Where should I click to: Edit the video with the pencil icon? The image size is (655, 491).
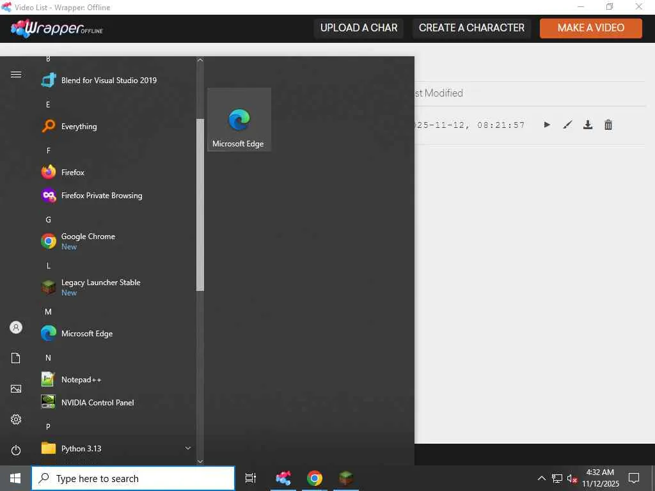567,125
